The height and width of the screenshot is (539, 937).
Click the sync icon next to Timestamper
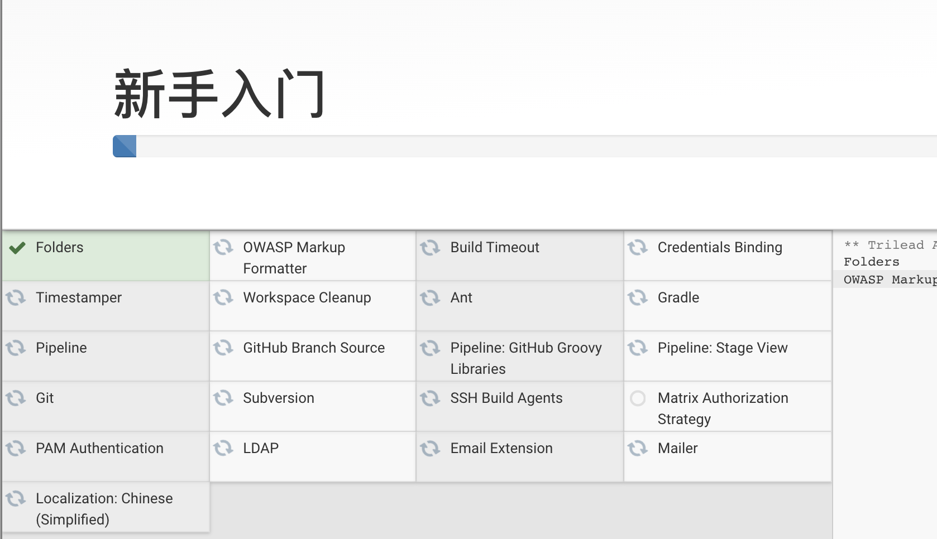pos(16,297)
